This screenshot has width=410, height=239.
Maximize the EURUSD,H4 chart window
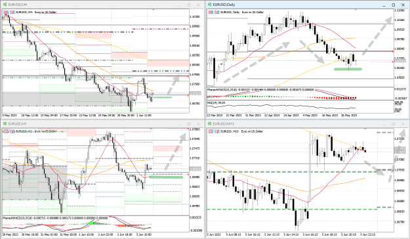pyautogui.click(x=188, y=5)
